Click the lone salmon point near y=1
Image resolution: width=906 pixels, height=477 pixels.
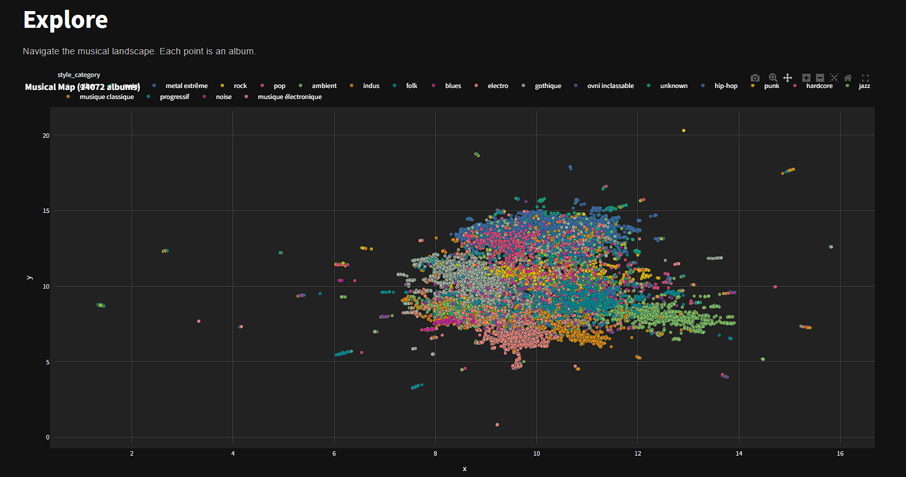(x=497, y=425)
